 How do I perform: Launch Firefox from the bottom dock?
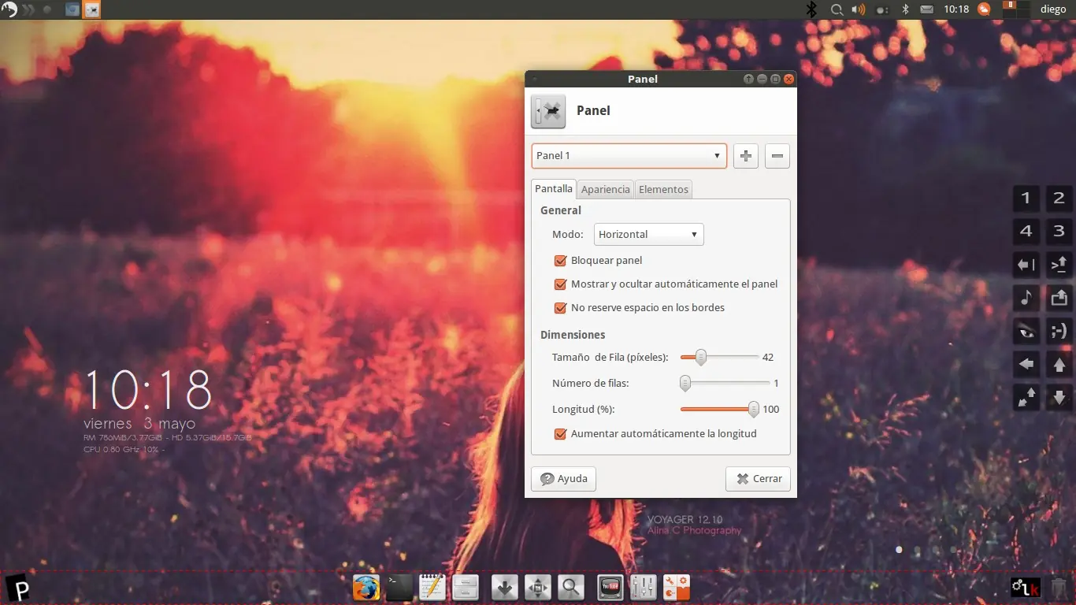[365, 588]
